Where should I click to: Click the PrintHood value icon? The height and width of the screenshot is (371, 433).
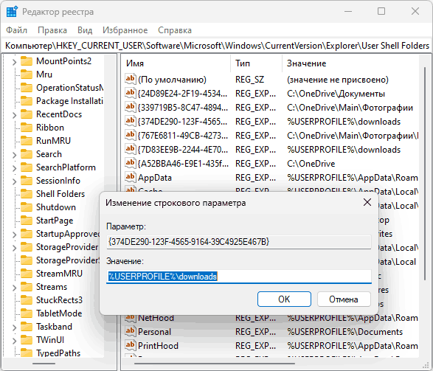point(131,346)
